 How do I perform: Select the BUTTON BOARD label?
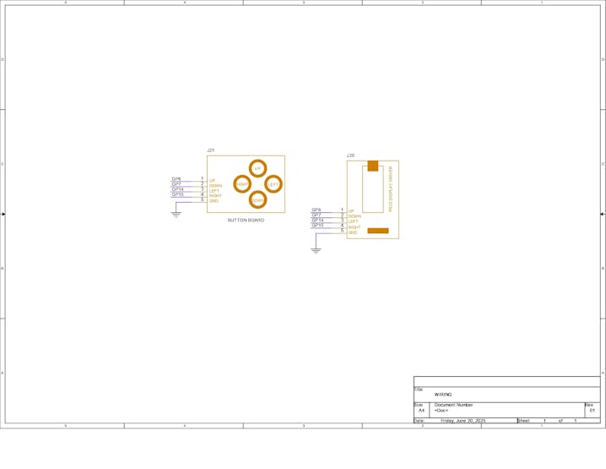coord(246,221)
